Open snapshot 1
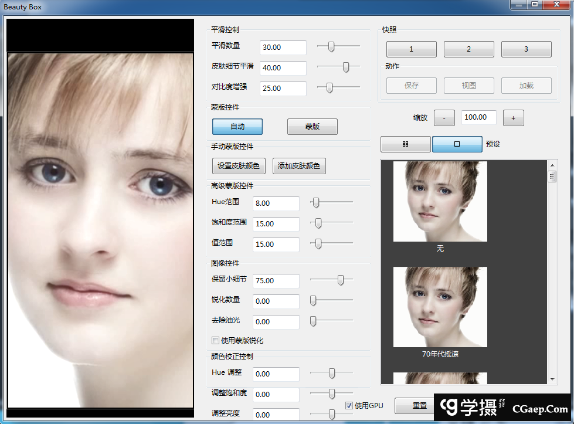Viewport: 574px width, 424px height. 411,49
